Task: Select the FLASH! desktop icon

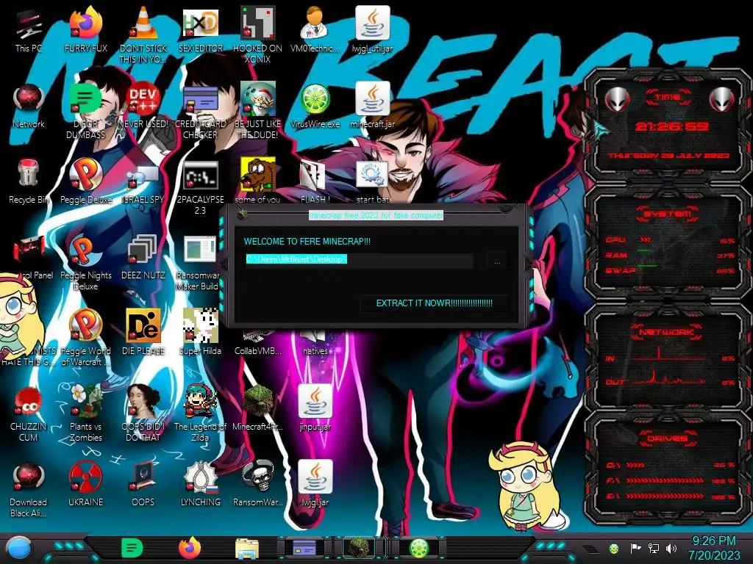Action: click(315, 182)
